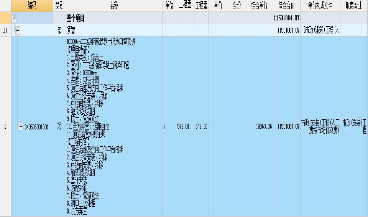This screenshot has width=368, height=217.
Task: Collapse the 顶管 section row
Action: click(17, 30)
